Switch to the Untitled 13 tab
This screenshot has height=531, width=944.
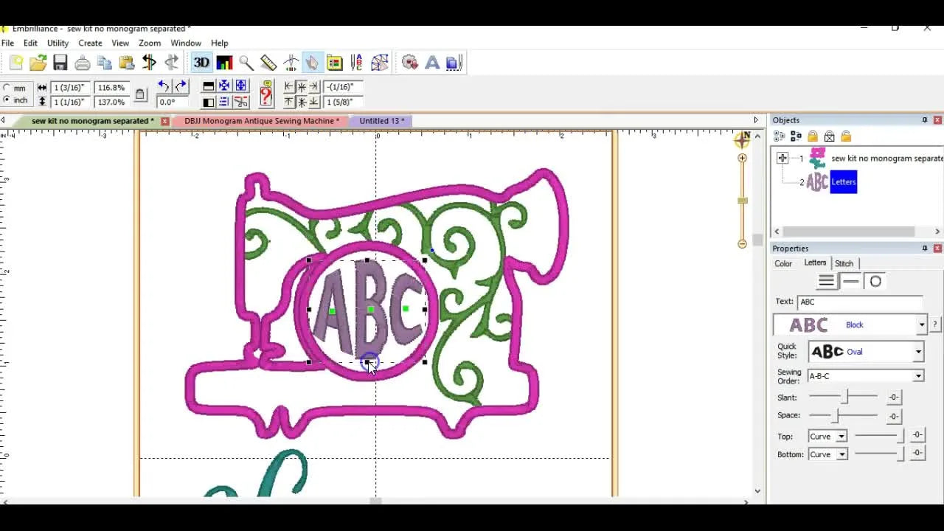[x=381, y=121]
